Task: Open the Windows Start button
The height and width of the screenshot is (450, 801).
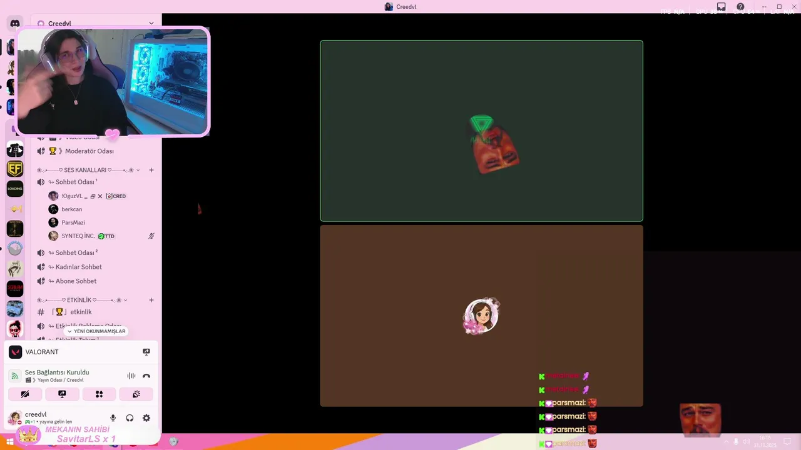Action: (9, 442)
